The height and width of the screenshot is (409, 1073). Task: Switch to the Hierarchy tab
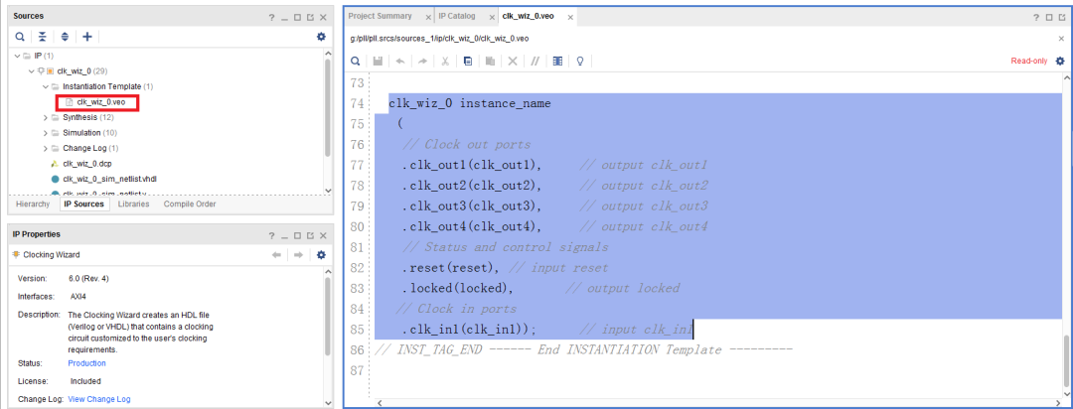pos(32,204)
